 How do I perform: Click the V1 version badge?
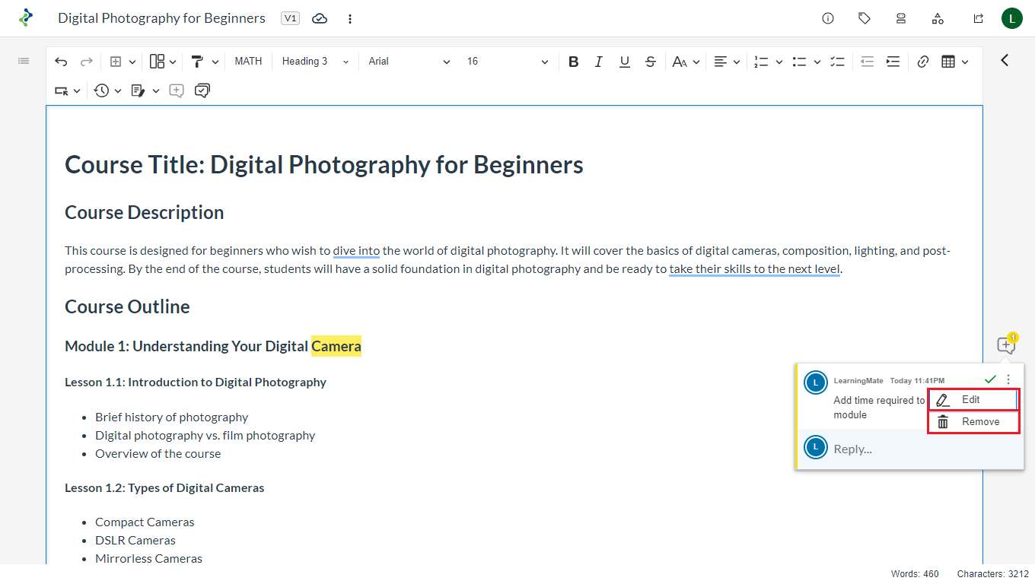(x=290, y=18)
